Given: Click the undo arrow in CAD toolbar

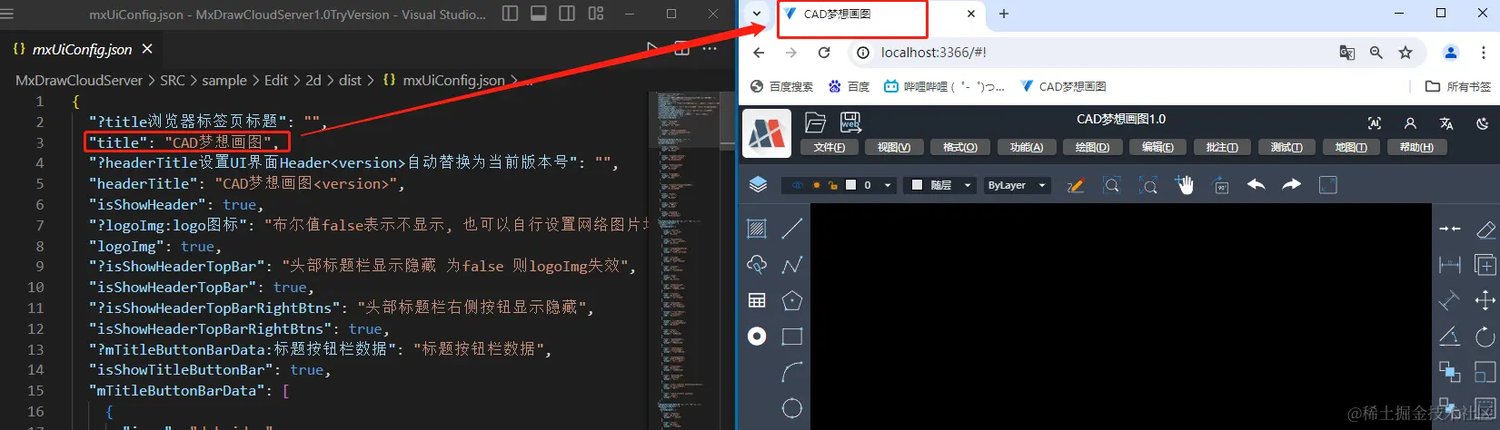Looking at the screenshot, I should (x=1257, y=185).
